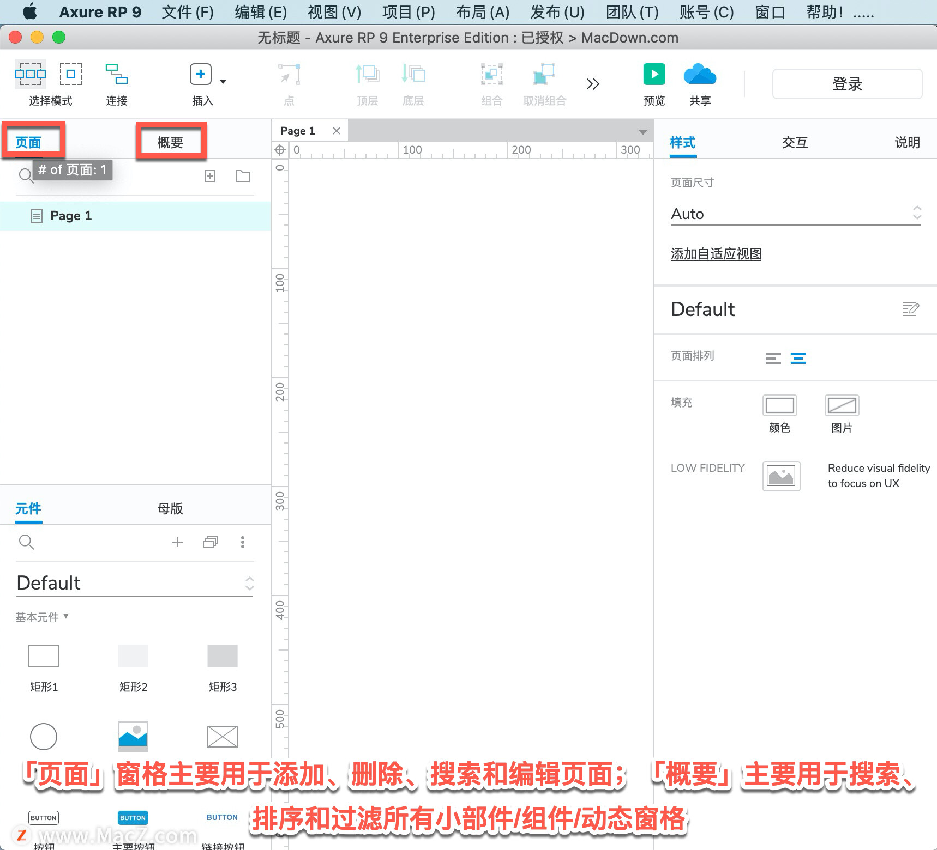Open the 发布 (U) menu
937x850 pixels.
click(557, 12)
